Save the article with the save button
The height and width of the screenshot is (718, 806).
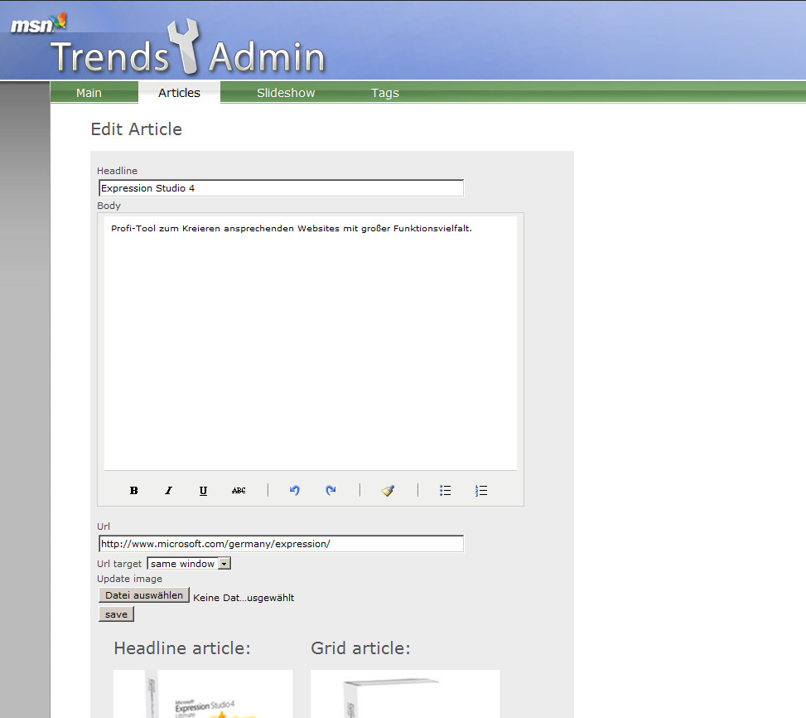[x=116, y=614]
